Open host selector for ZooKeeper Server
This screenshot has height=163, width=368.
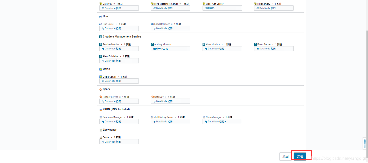(x=119, y=142)
